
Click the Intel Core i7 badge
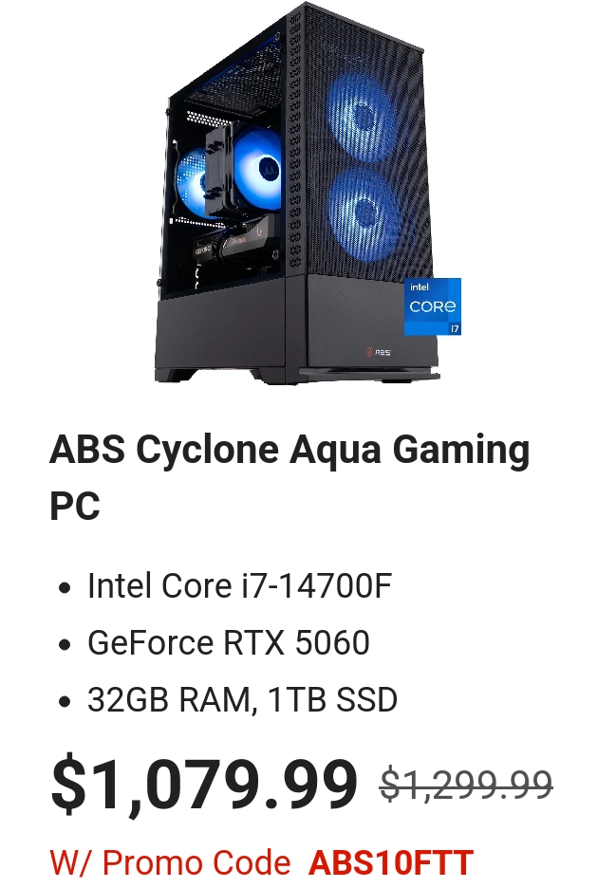pos(433,306)
